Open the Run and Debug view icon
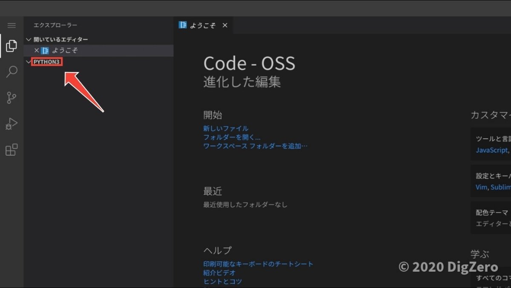This screenshot has height=288, width=511. 11,124
